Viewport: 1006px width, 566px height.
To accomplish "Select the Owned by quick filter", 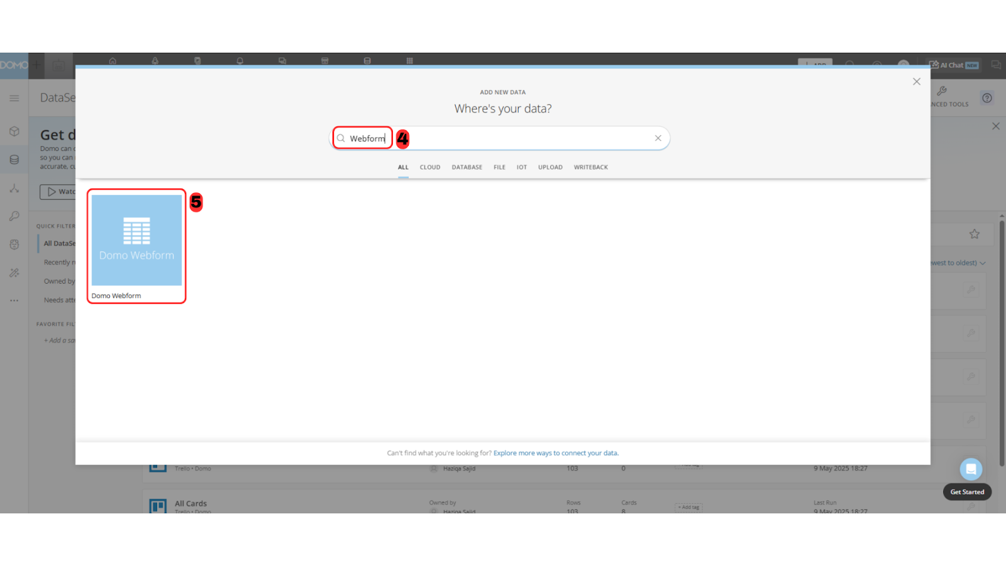I will click(59, 281).
